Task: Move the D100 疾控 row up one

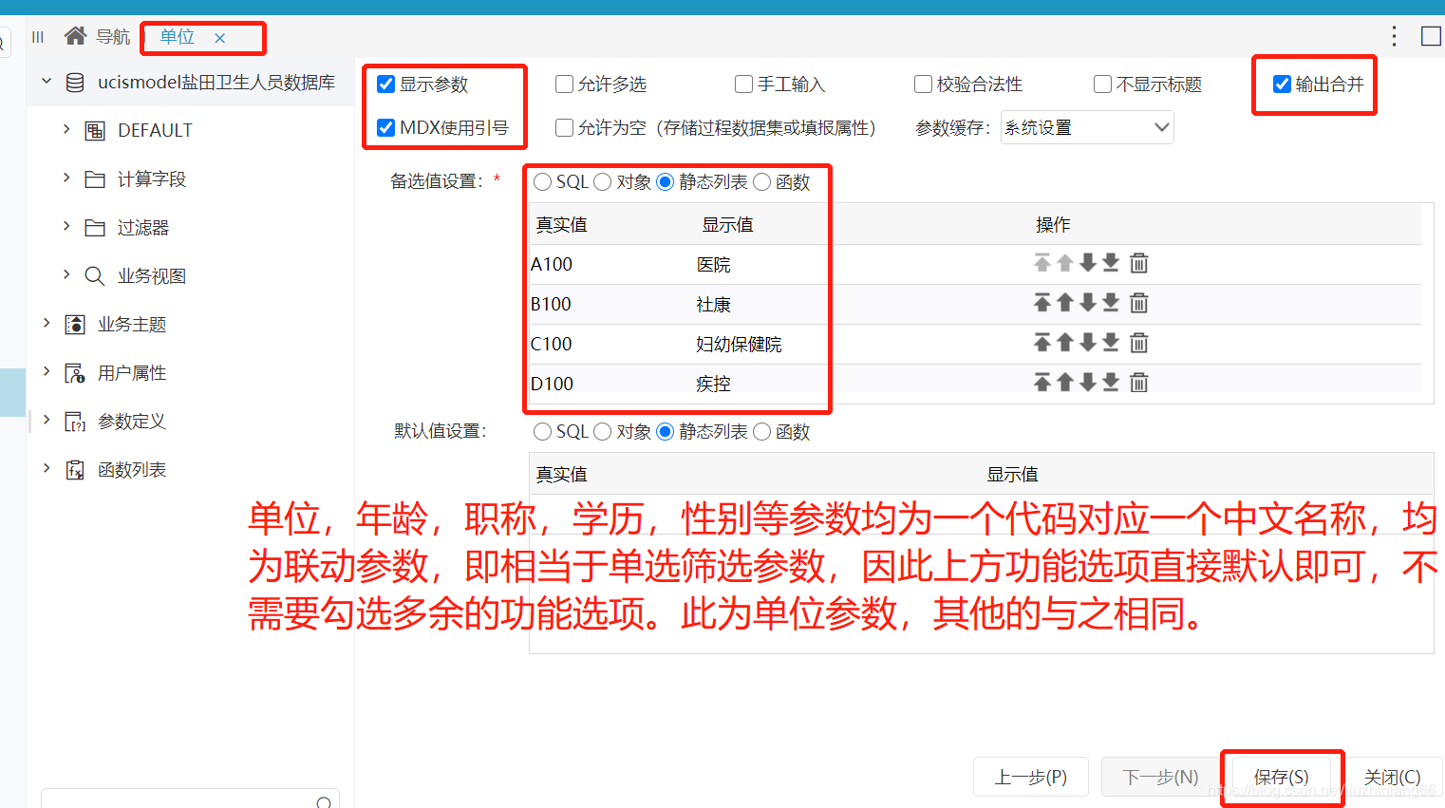Action: tap(1065, 383)
